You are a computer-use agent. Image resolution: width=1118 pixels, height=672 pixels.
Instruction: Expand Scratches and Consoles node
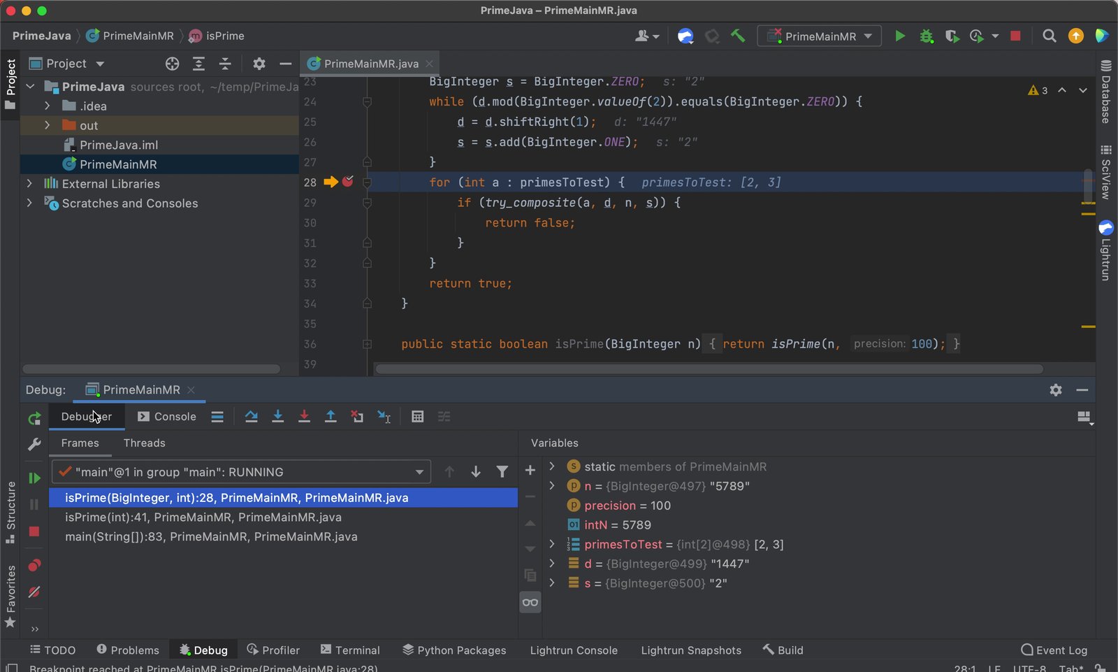(29, 203)
